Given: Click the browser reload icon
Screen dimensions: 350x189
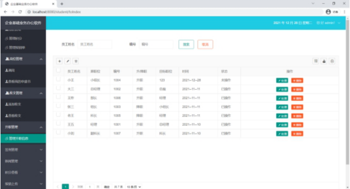Looking at the screenshot, I should point(20,12).
